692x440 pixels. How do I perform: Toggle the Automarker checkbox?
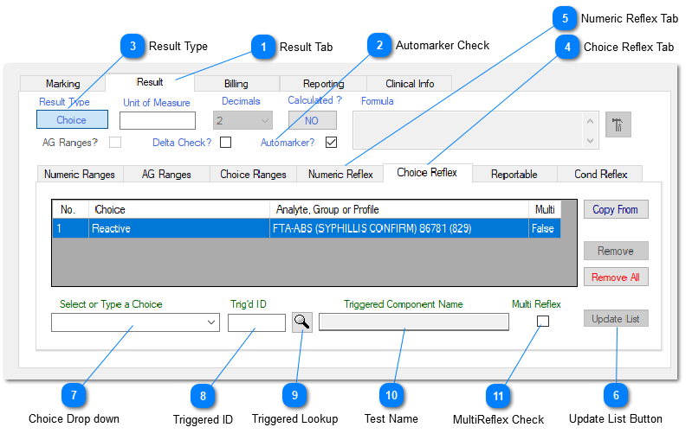pyautogui.click(x=331, y=142)
